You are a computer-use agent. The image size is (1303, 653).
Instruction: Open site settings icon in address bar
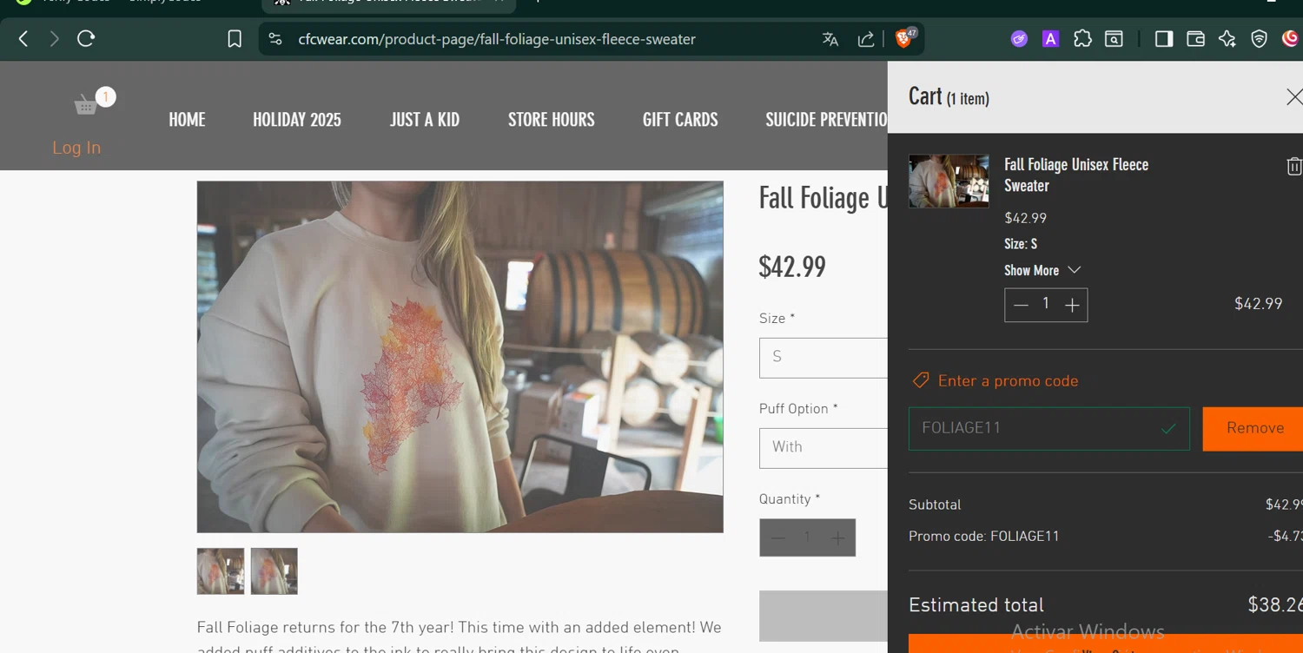tap(275, 39)
